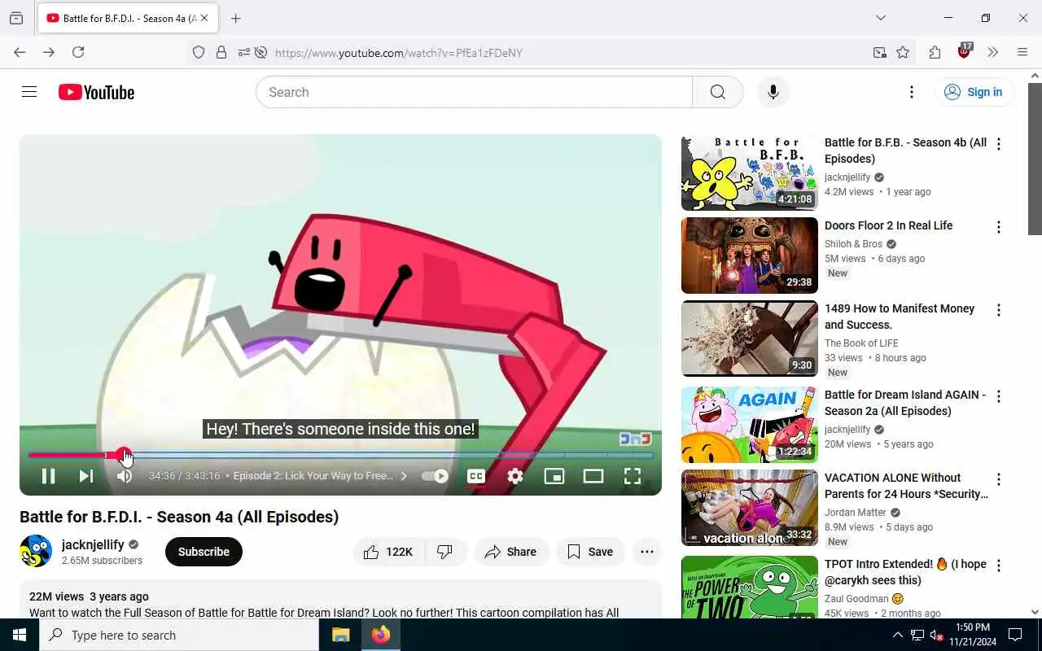
Task: Open jacknjellify channel name link under title
Action: (93, 544)
